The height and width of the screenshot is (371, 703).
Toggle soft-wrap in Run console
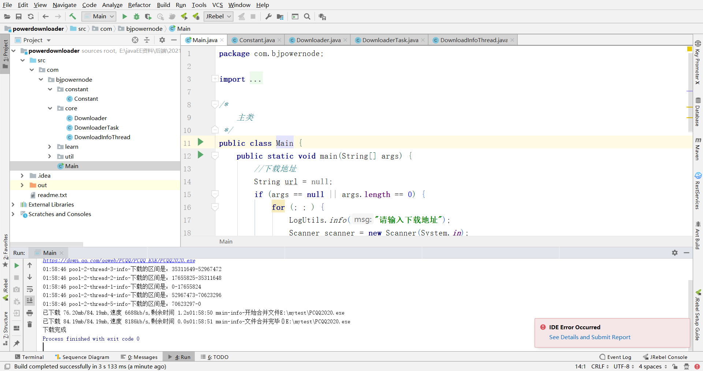point(30,289)
